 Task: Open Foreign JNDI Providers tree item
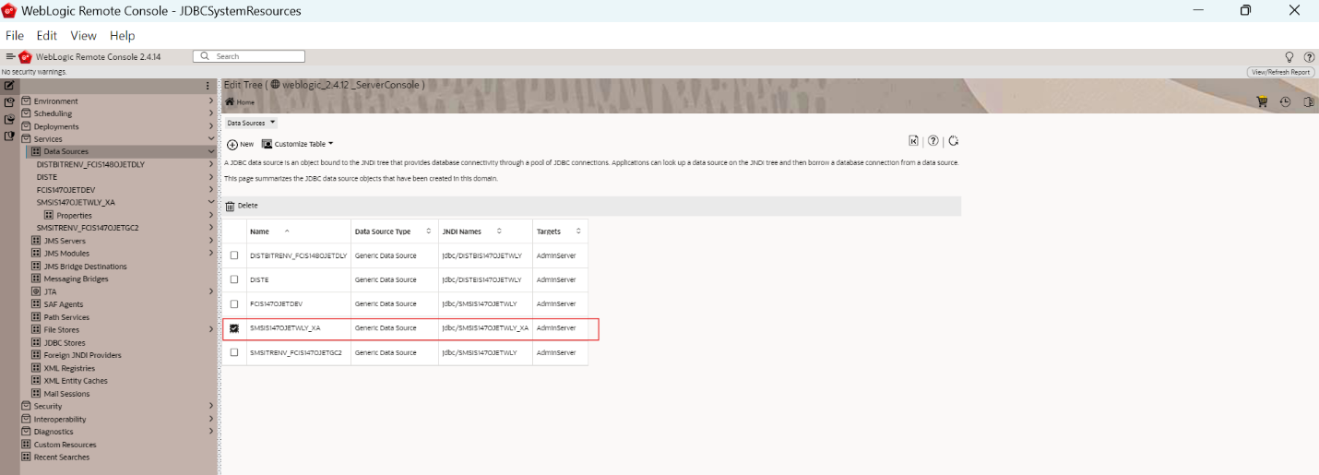click(82, 355)
